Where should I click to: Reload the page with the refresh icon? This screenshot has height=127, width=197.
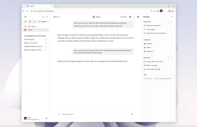28,11
